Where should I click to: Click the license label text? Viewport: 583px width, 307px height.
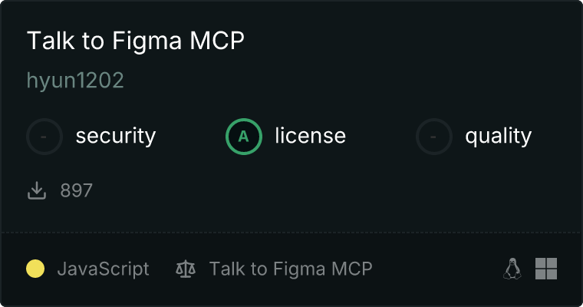(x=310, y=137)
